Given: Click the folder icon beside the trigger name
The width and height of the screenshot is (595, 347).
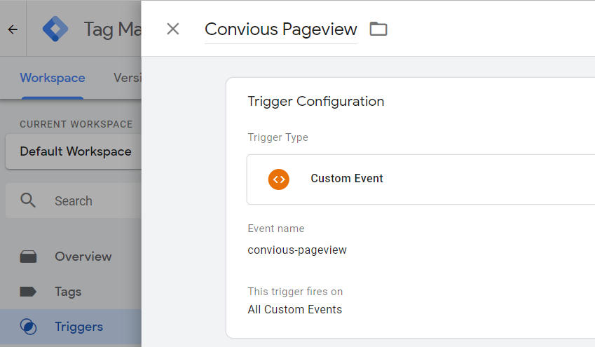Looking at the screenshot, I should pyautogui.click(x=378, y=29).
